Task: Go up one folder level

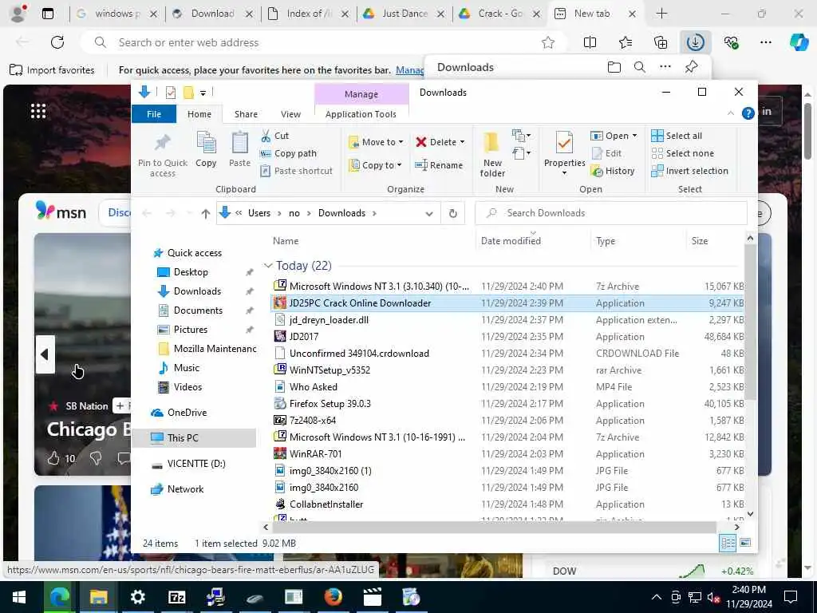Action: (206, 213)
